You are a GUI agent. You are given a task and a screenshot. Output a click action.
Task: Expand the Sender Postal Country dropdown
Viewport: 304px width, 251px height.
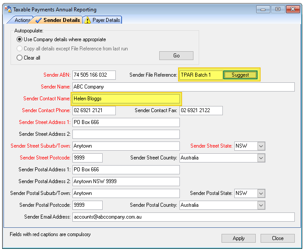click(261, 205)
